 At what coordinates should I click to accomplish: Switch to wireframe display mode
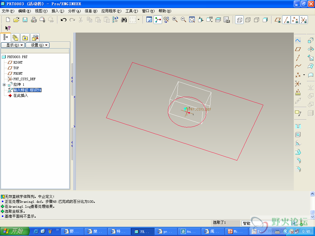click(239, 20)
